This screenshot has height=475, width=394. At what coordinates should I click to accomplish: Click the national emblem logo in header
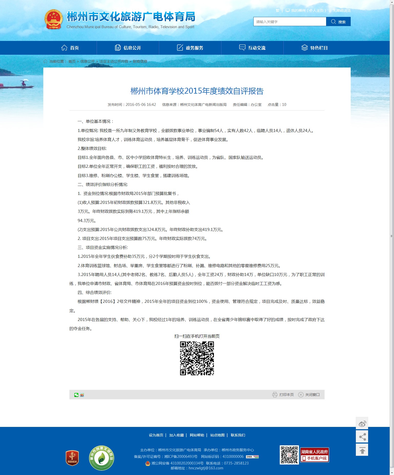tap(54, 19)
